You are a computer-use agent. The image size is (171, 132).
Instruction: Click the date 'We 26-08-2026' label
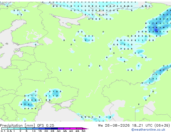(114, 126)
